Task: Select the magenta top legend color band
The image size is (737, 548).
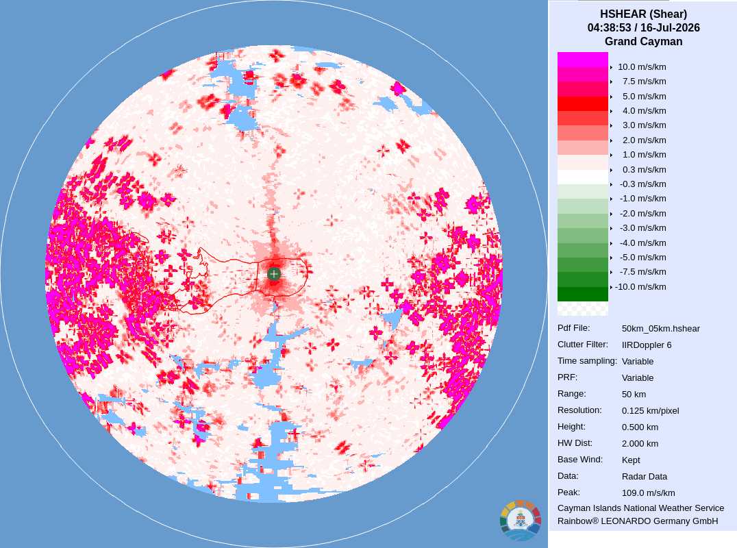Action: (583, 60)
